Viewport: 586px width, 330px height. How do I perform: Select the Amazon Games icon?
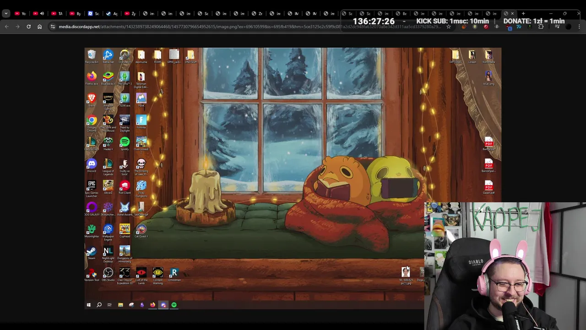[108, 101]
